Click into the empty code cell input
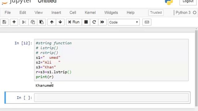The width and height of the screenshot is (198, 111). pyautogui.click(x=111, y=97)
